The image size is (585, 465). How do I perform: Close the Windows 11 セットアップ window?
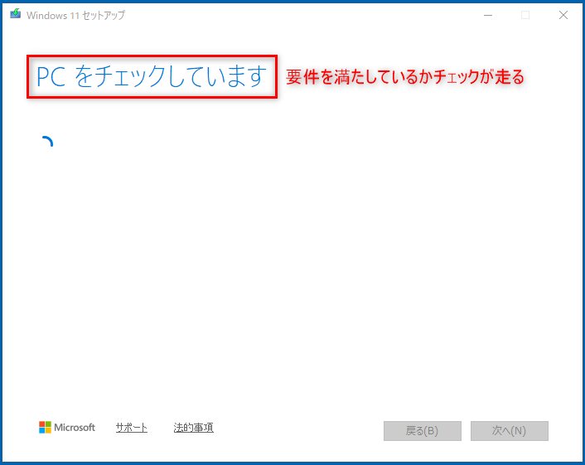click(x=563, y=15)
